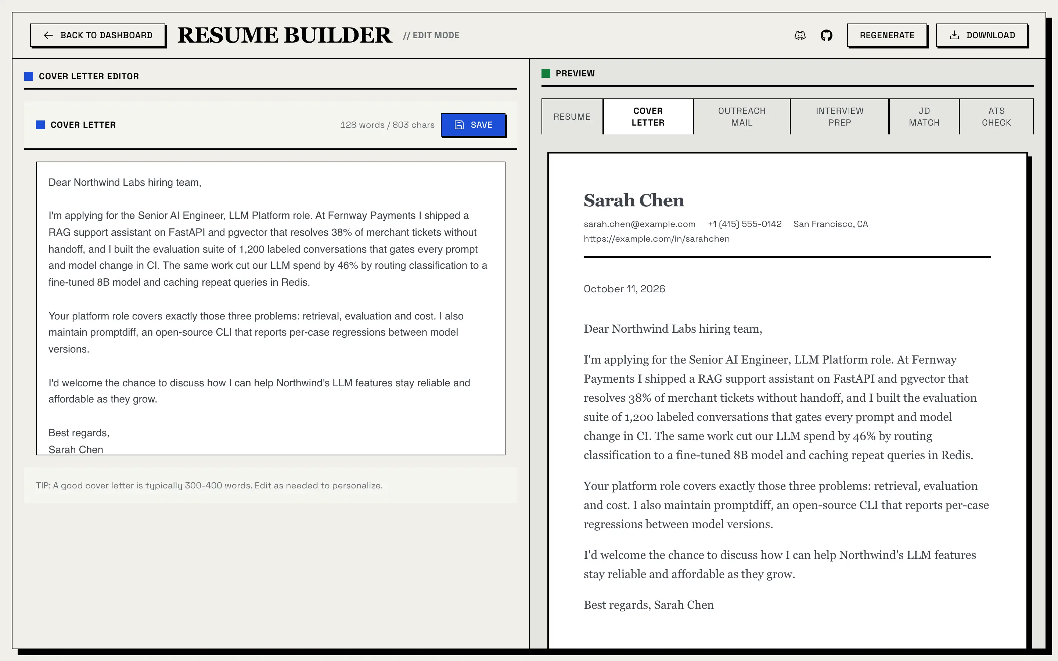Click 'Best regards, Sarah Chen' in preview
The image size is (1058, 661).
coord(649,605)
